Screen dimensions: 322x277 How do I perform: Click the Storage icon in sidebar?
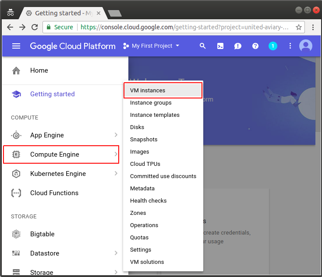point(16,272)
